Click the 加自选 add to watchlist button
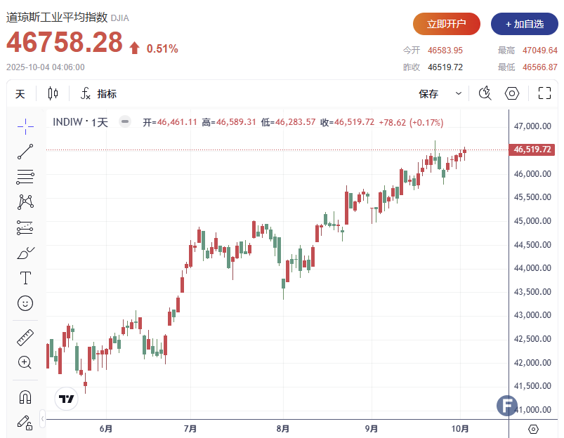 [524, 24]
